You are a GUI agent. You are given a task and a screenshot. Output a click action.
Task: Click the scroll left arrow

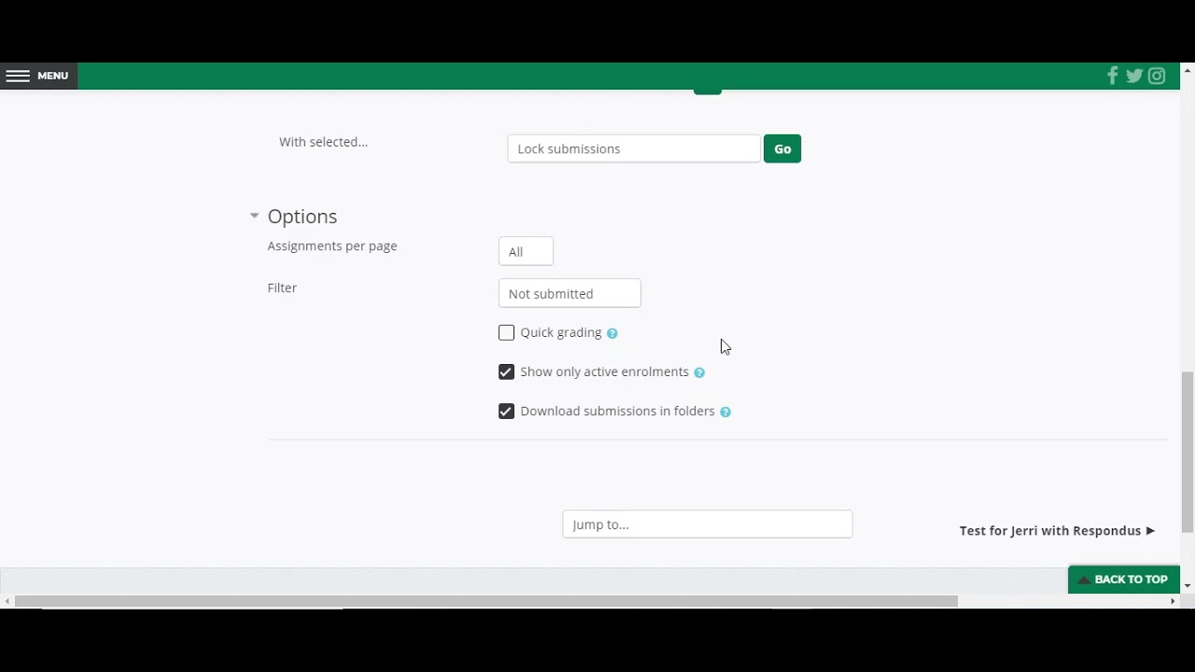click(x=7, y=601)
